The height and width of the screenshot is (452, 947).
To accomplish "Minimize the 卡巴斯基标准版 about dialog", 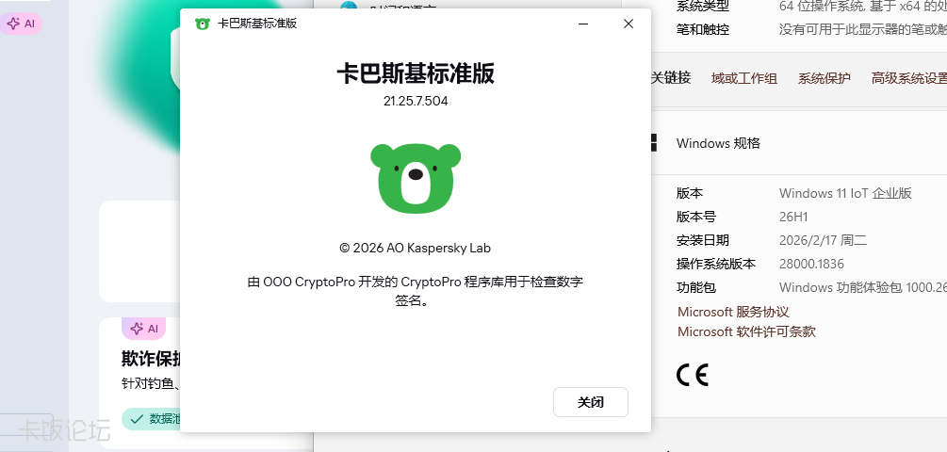I will coord(583,24).
